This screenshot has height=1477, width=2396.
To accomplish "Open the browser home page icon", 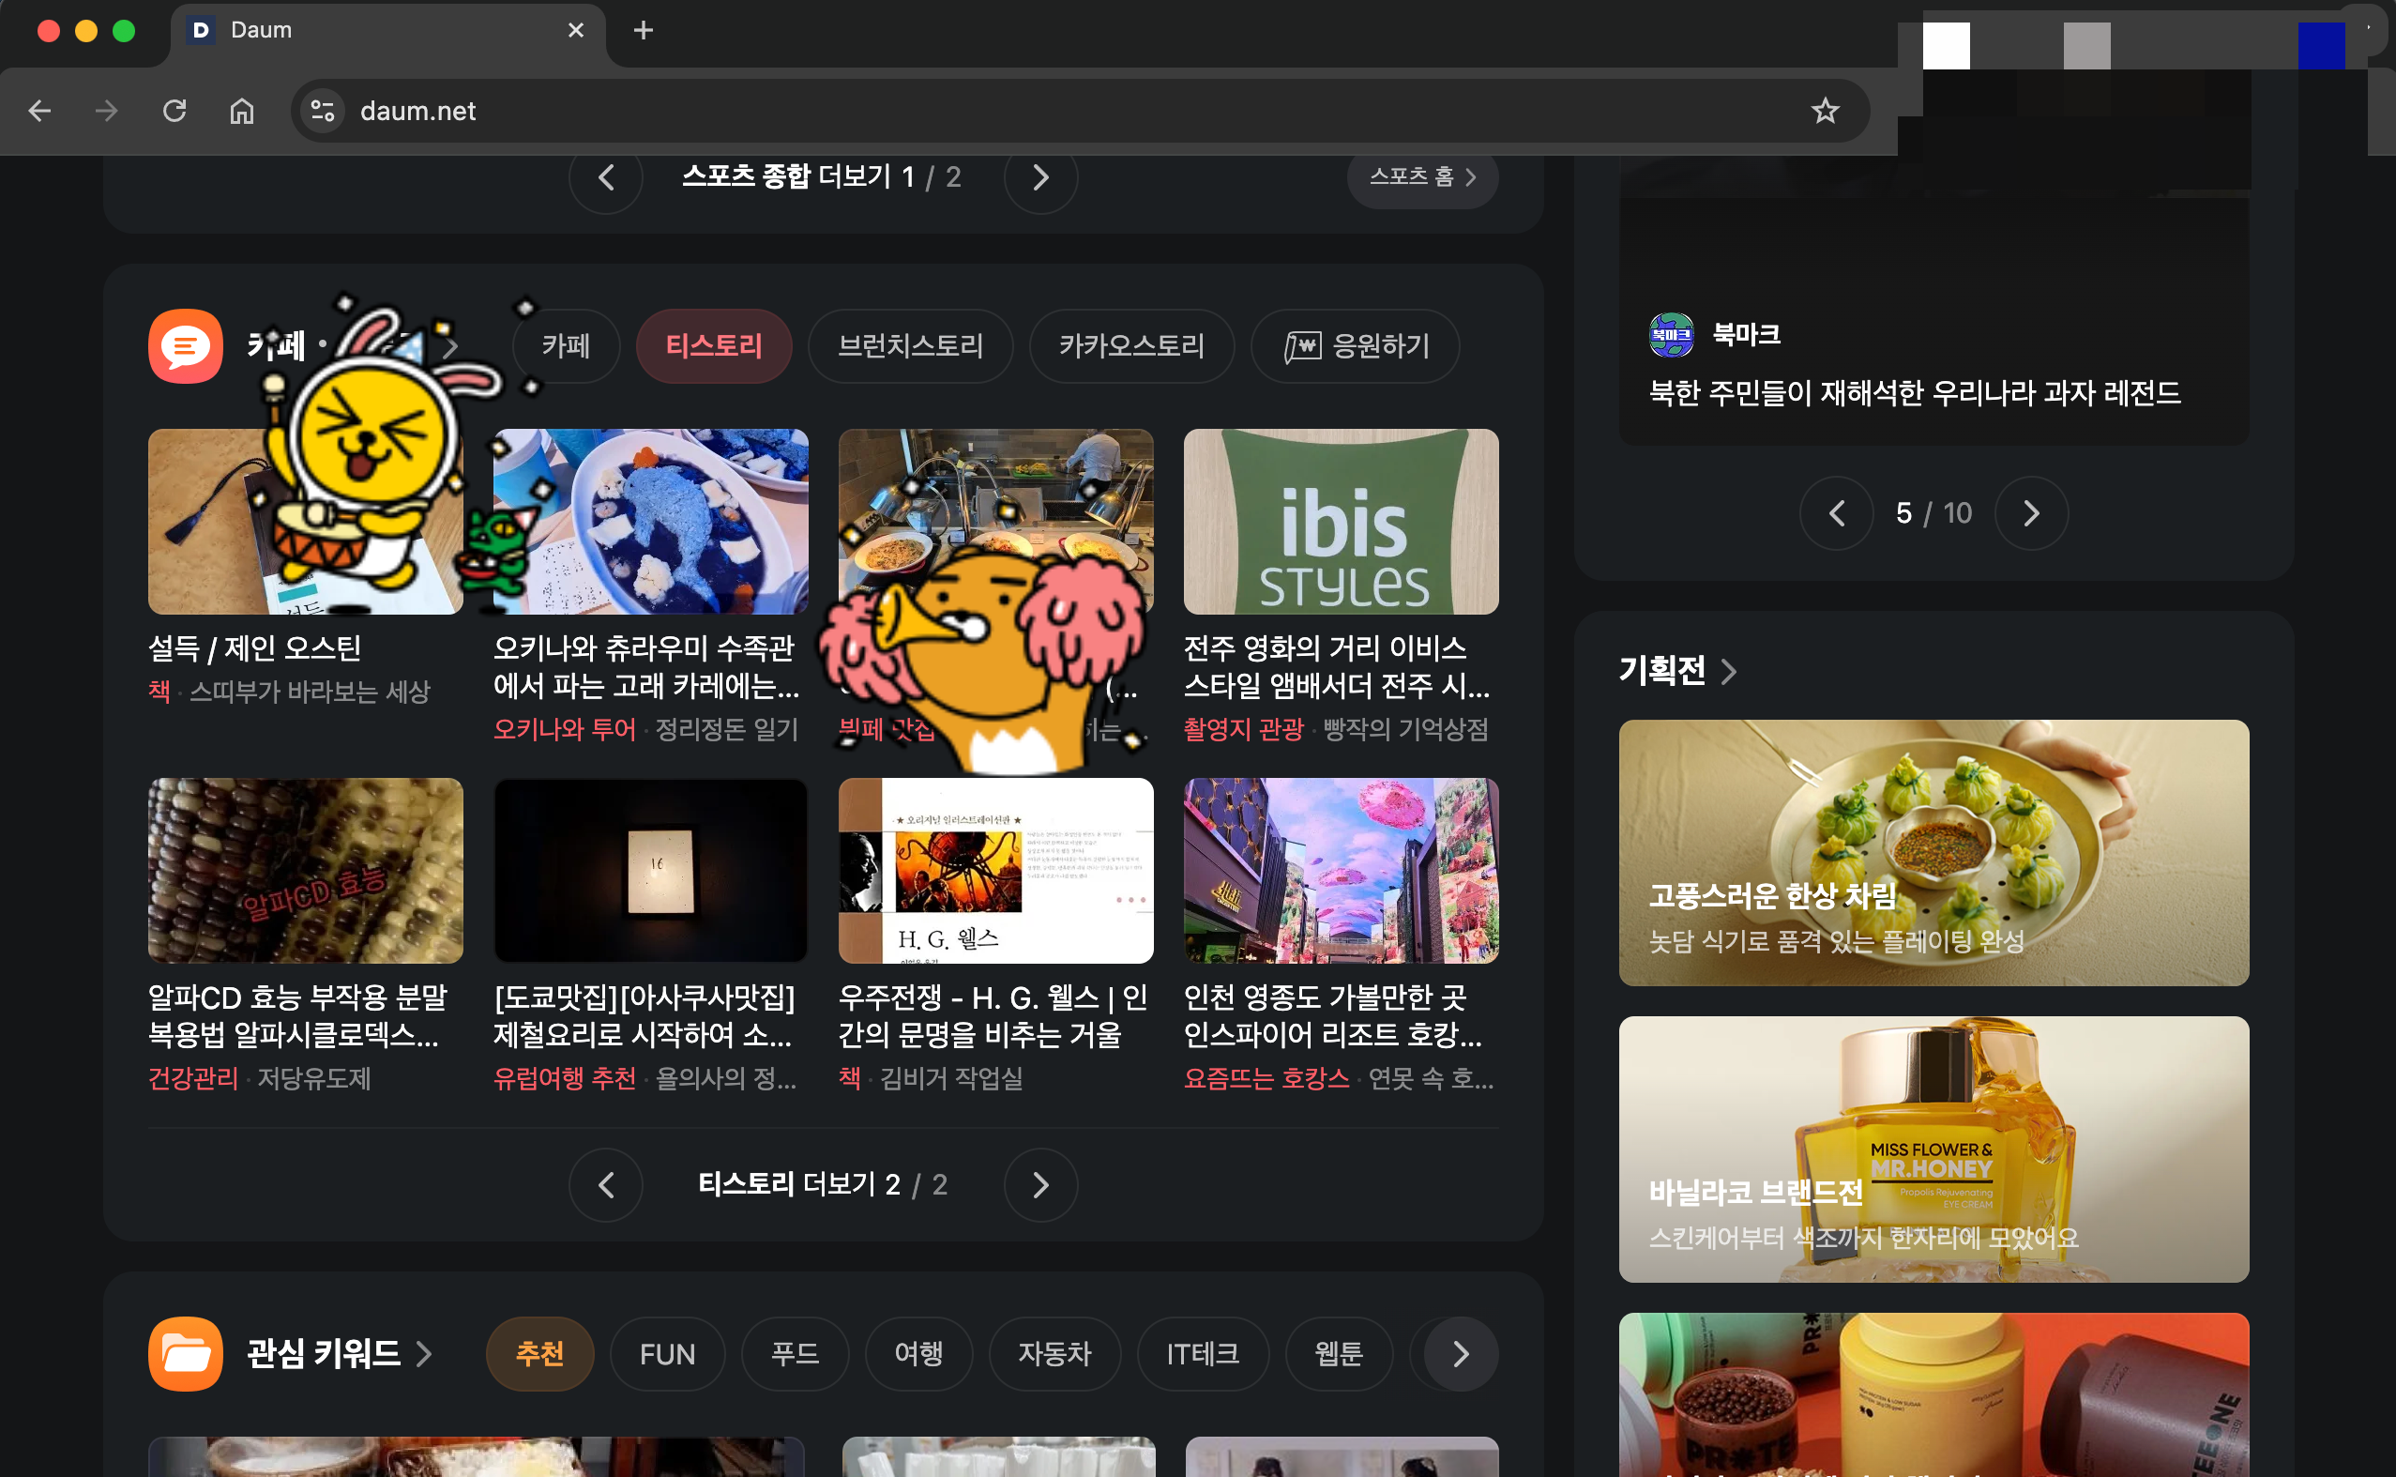I will [241, 112].
